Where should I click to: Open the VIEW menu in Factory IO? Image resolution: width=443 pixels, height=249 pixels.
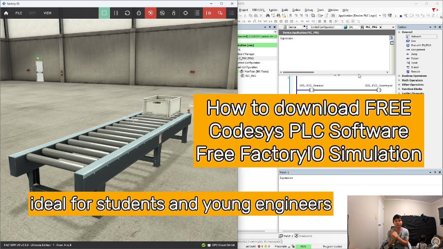[x=47, y=13]
